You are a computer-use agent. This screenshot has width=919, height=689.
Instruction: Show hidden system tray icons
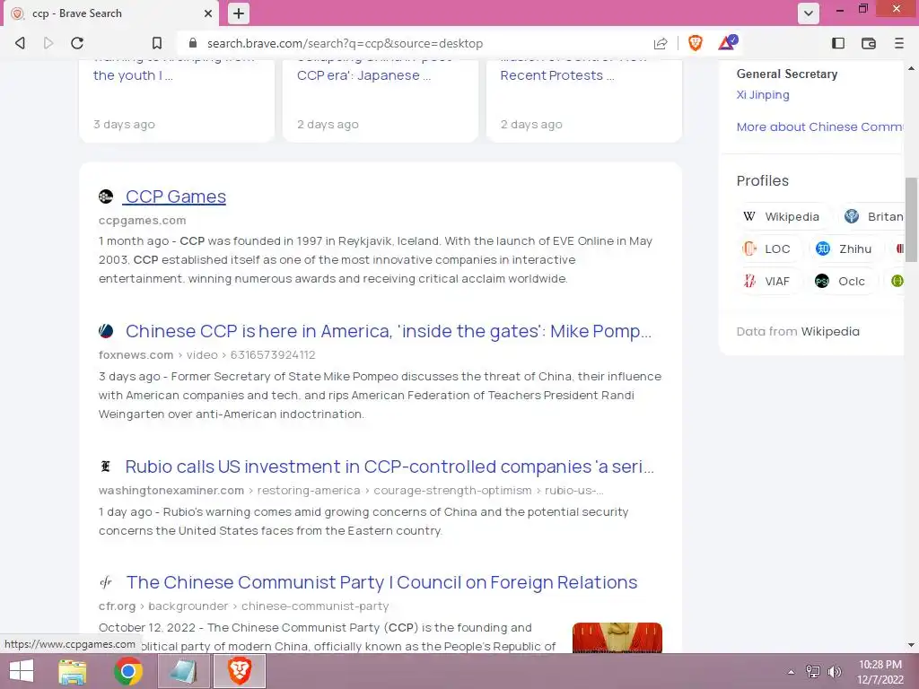click(791, 672)
